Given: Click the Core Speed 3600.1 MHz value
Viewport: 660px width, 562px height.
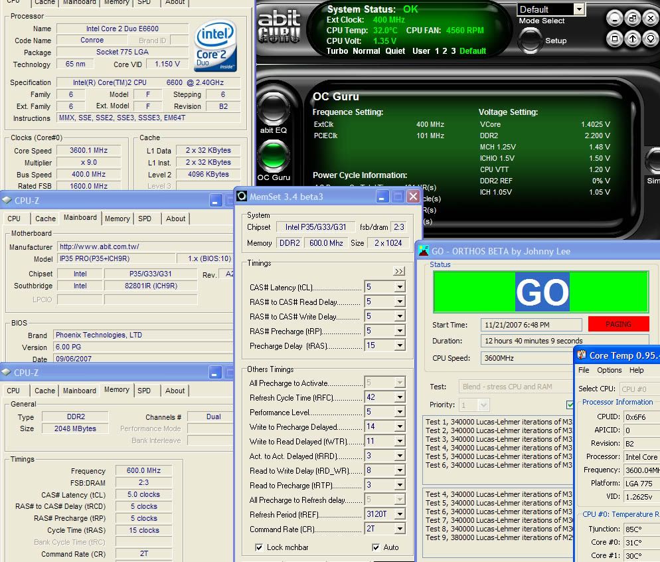Looking at the screenshot, I should [89, 150].
